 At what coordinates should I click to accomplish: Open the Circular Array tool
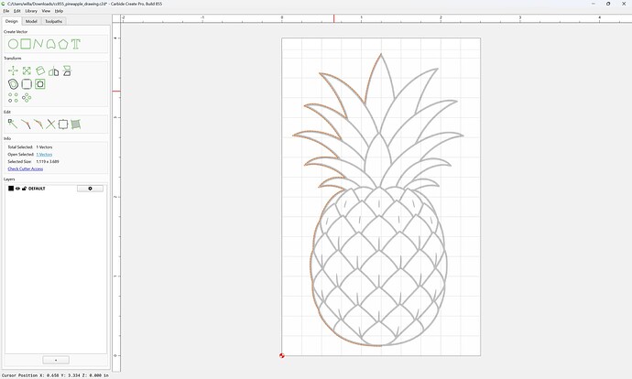pos(27,97)
